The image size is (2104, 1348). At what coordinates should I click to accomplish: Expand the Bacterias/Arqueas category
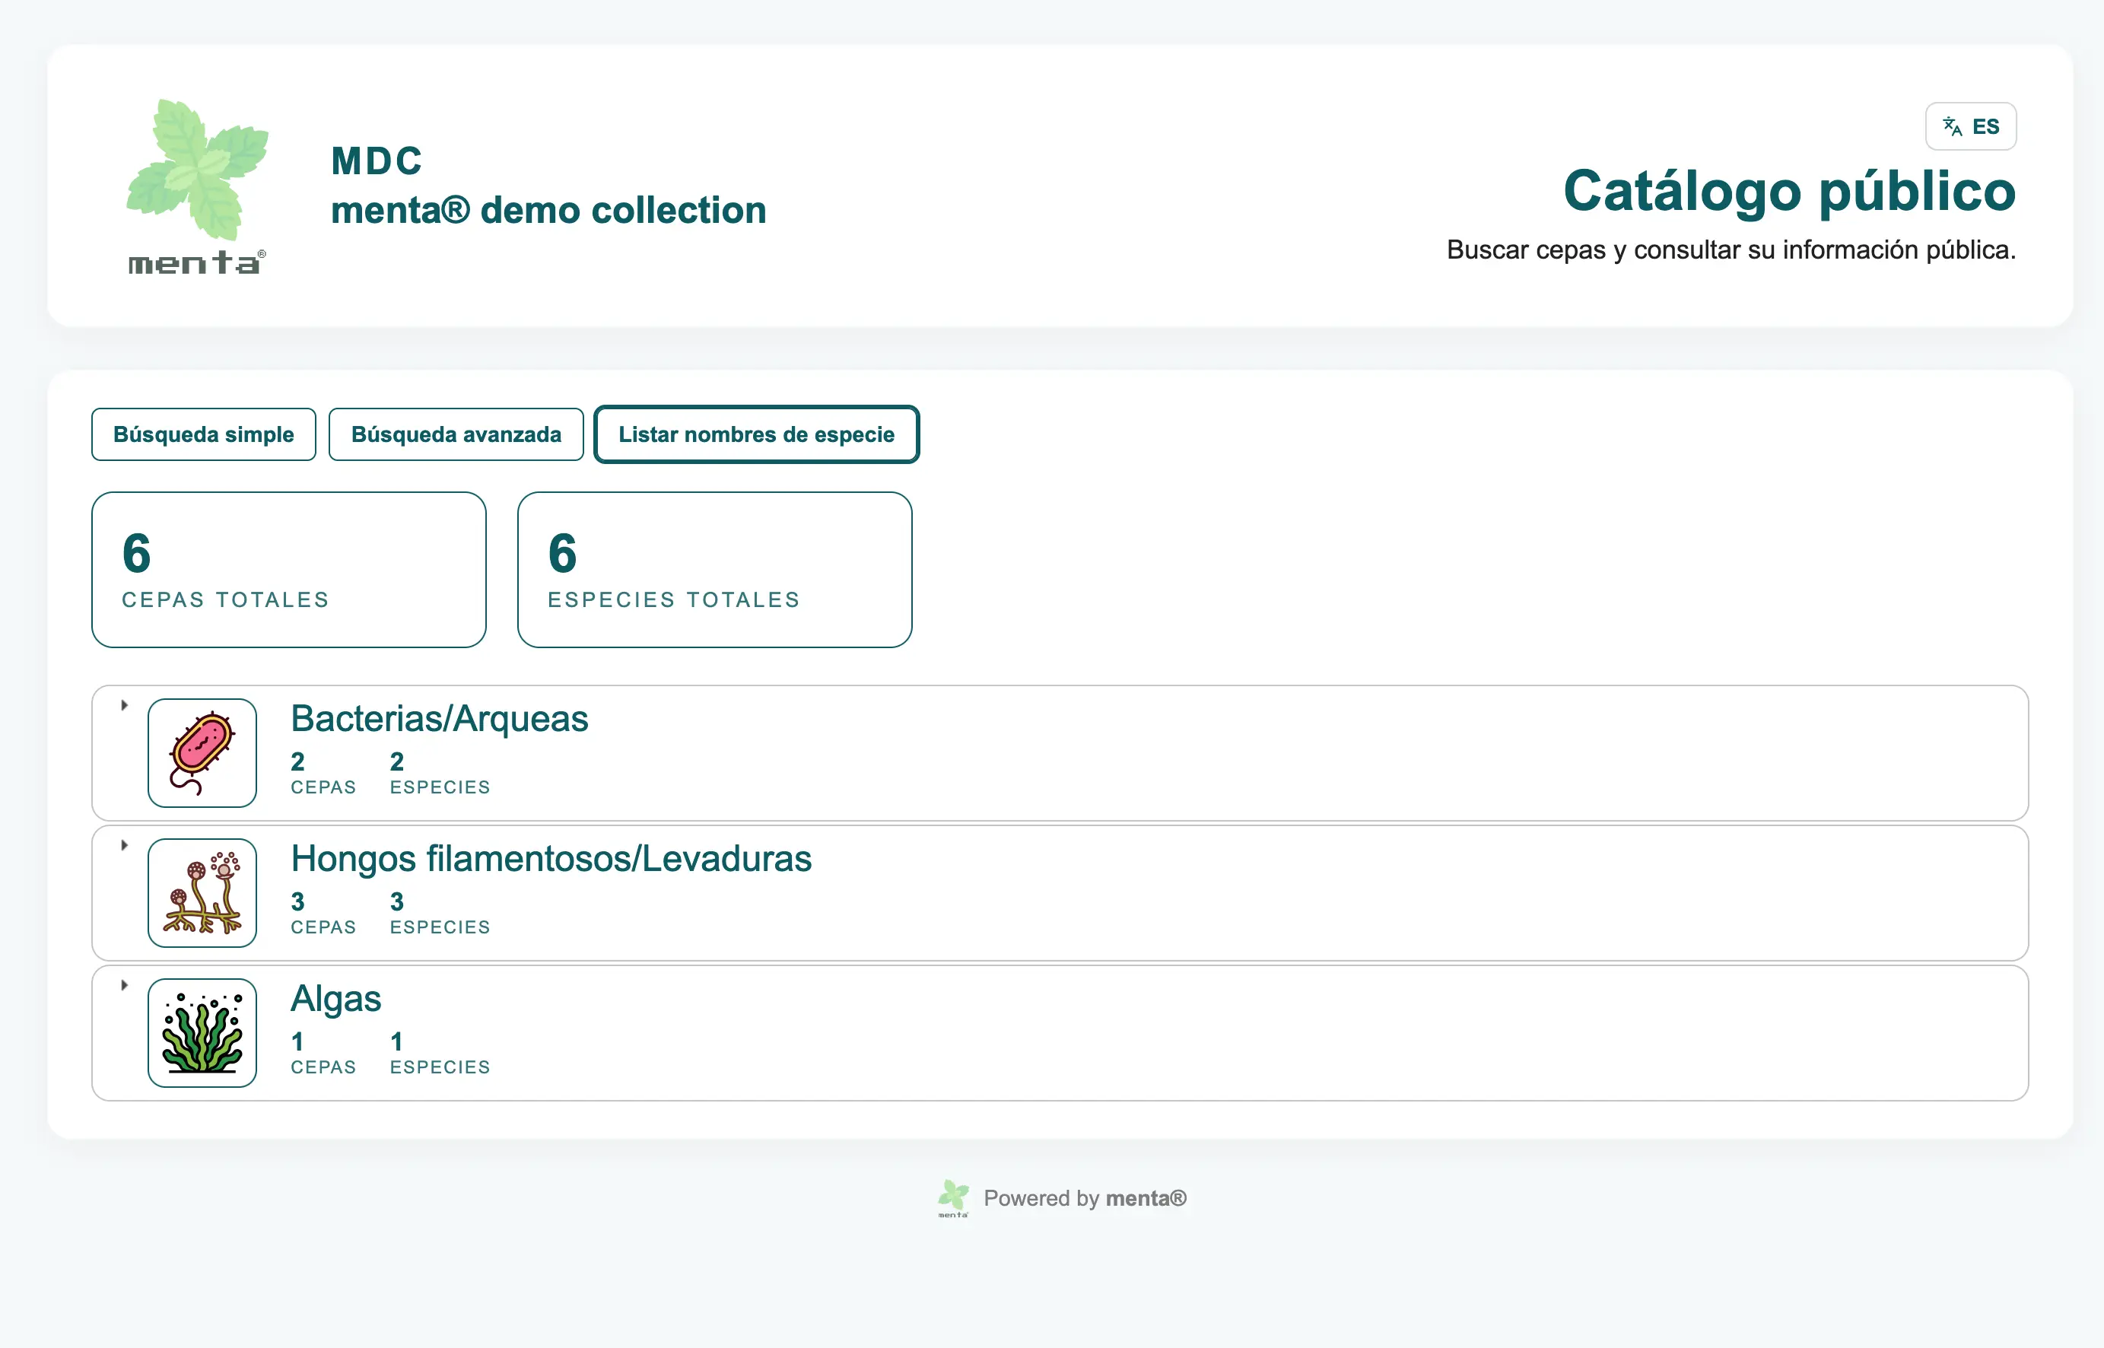pyautogui.click(x=122, y=704)
